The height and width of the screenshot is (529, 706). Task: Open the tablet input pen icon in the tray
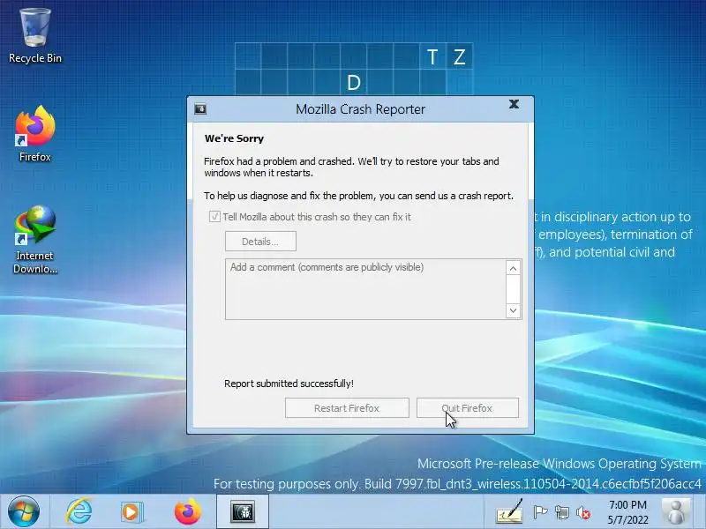tap(510, 512)
